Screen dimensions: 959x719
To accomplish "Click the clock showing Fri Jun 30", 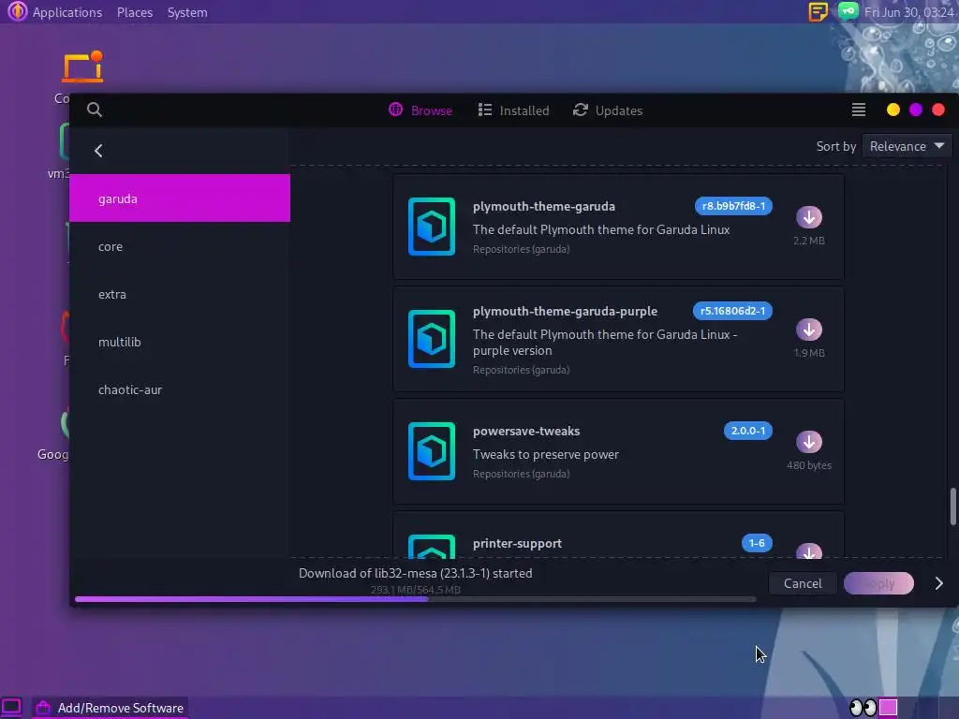I will coord(908,12).
